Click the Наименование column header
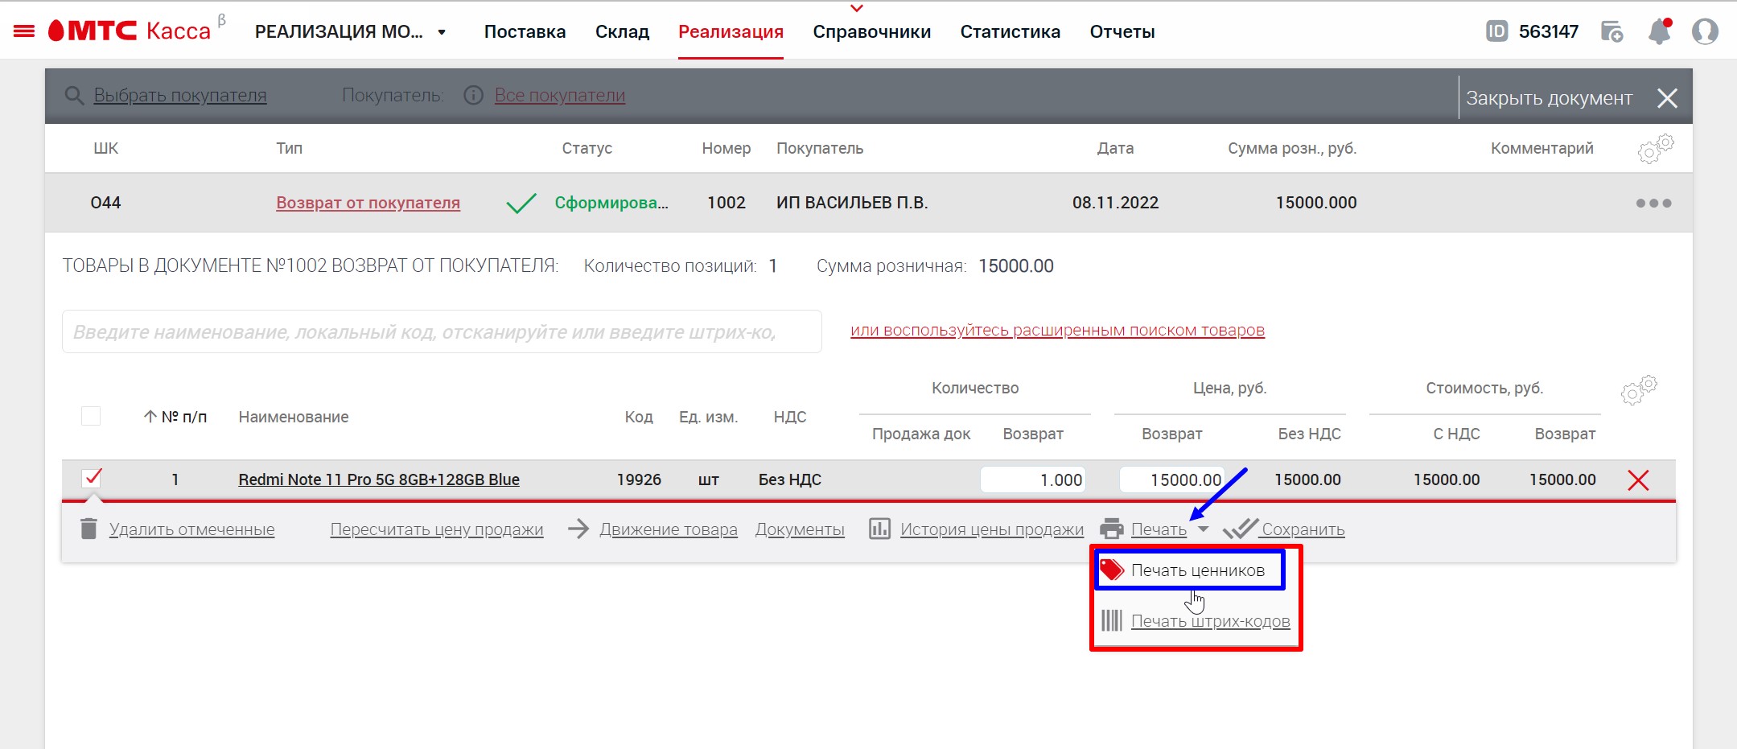Screen dimensions: 1737x749 (x=294, y=417)
